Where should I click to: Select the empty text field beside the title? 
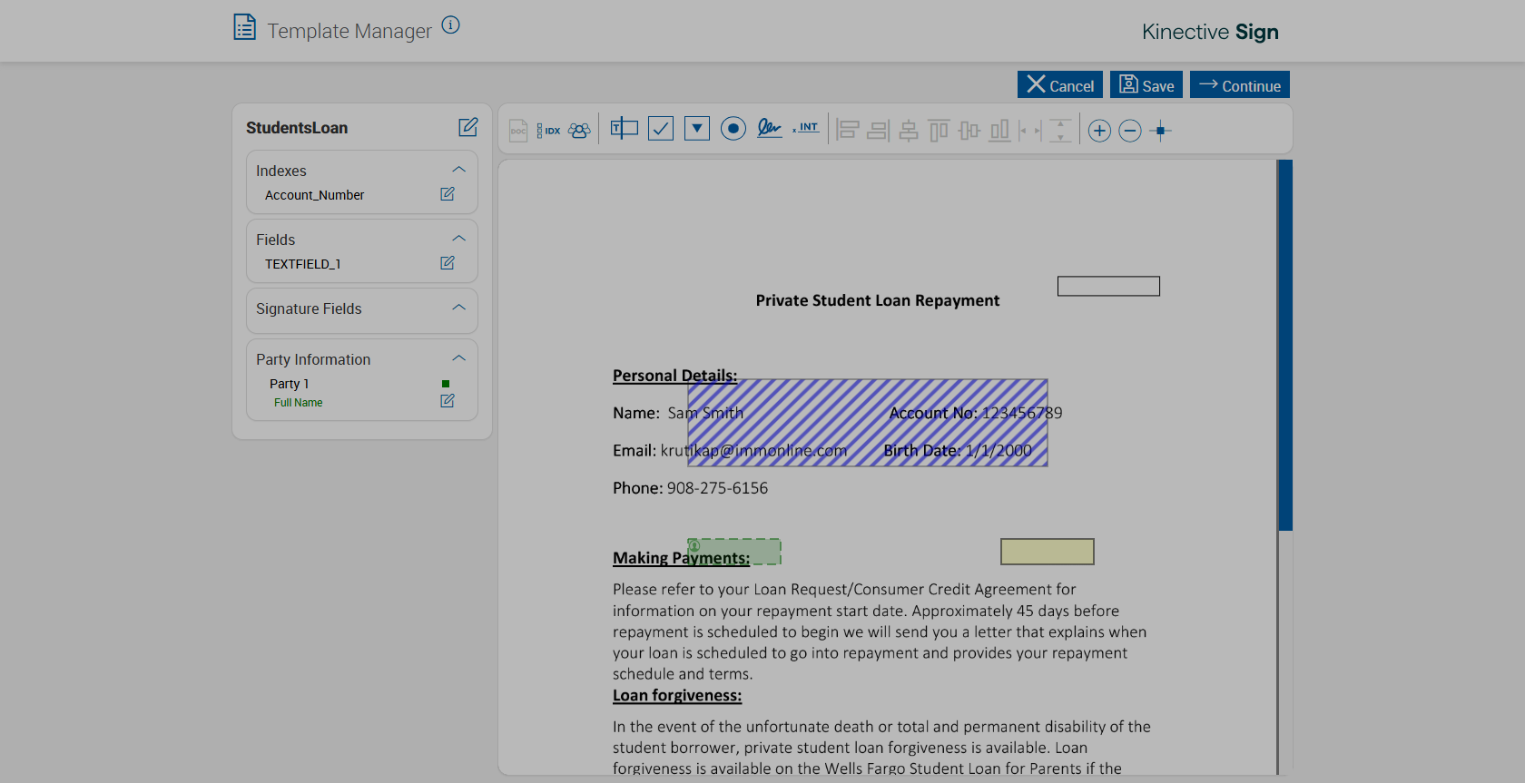[1108, 286]
